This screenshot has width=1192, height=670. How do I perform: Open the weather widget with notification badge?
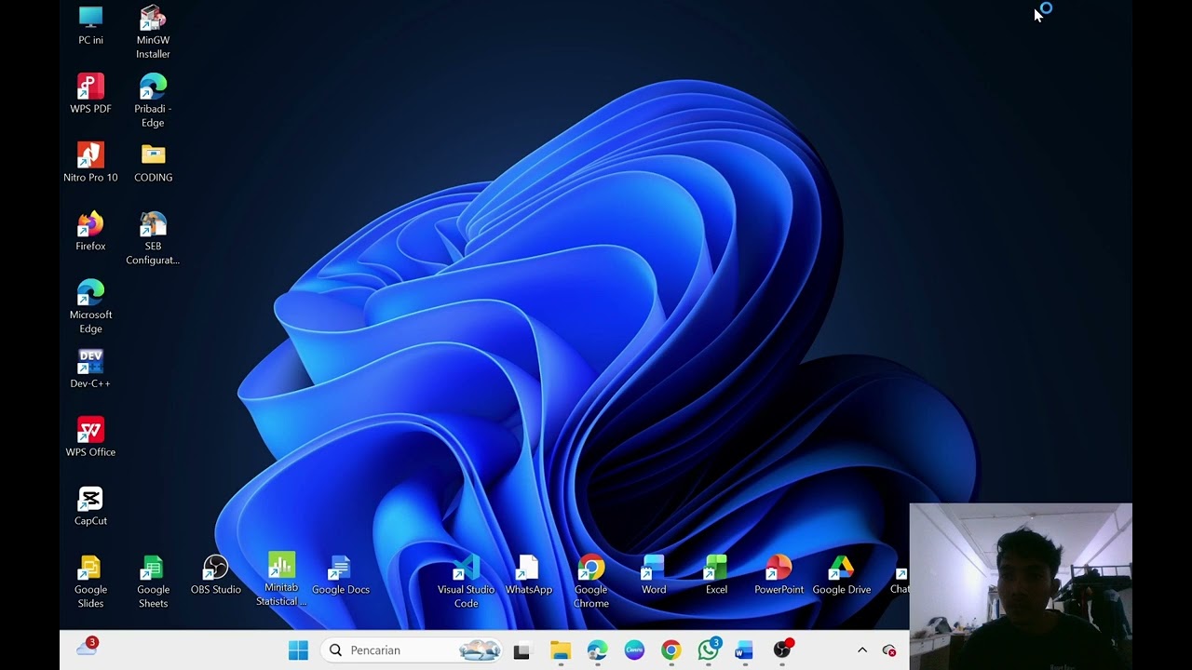[x=87, y=648]
